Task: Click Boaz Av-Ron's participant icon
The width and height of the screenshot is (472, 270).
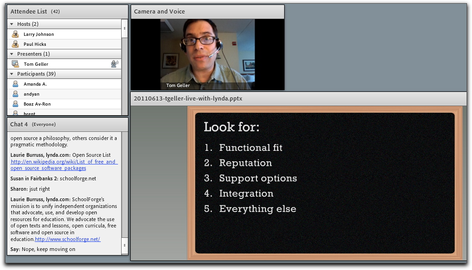Action: 15,104
